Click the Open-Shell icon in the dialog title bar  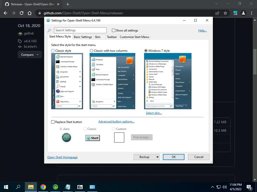tap(48, 20)
